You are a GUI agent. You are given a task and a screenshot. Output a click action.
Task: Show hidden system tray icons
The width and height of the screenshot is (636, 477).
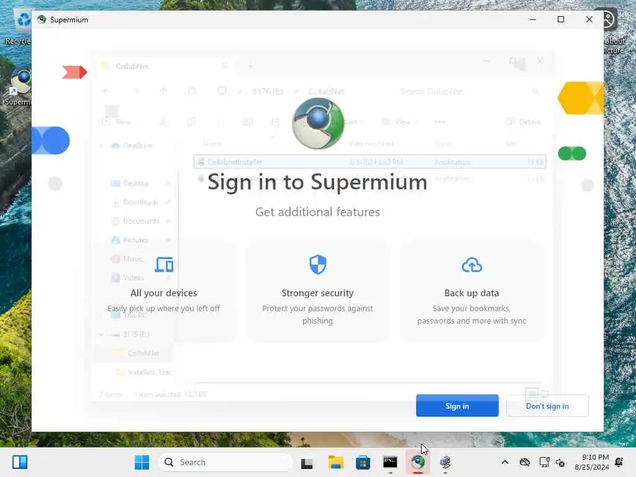[x=505, y=462]
